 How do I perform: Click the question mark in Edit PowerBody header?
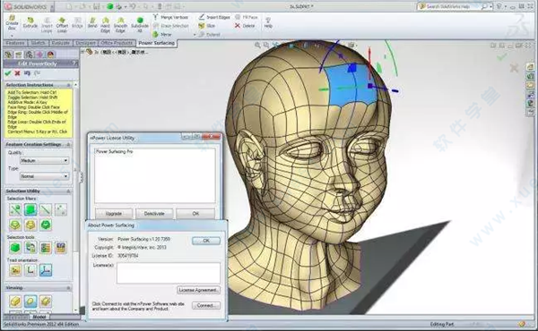click(74, 64)
